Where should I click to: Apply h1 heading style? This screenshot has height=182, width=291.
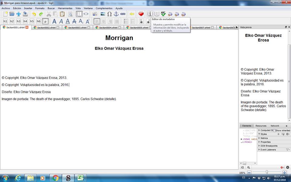pos(5,21)
